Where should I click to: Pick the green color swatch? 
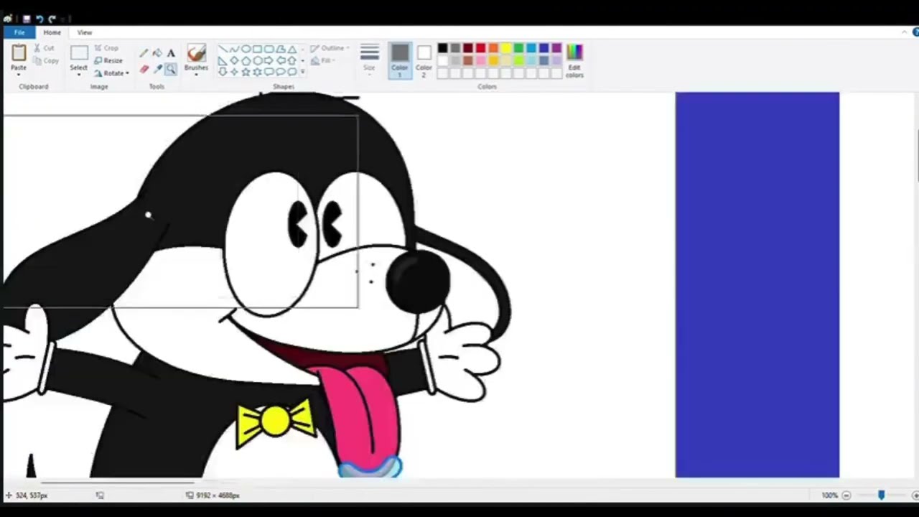(x=518, y=48)
